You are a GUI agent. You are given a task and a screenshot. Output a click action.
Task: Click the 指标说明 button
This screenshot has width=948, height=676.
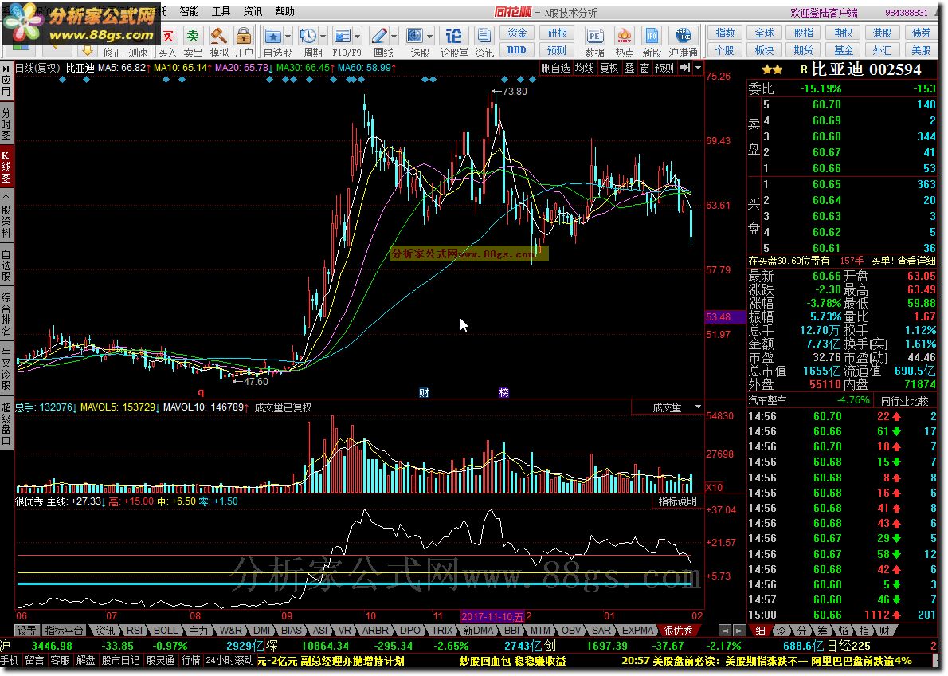pos(677,501)
